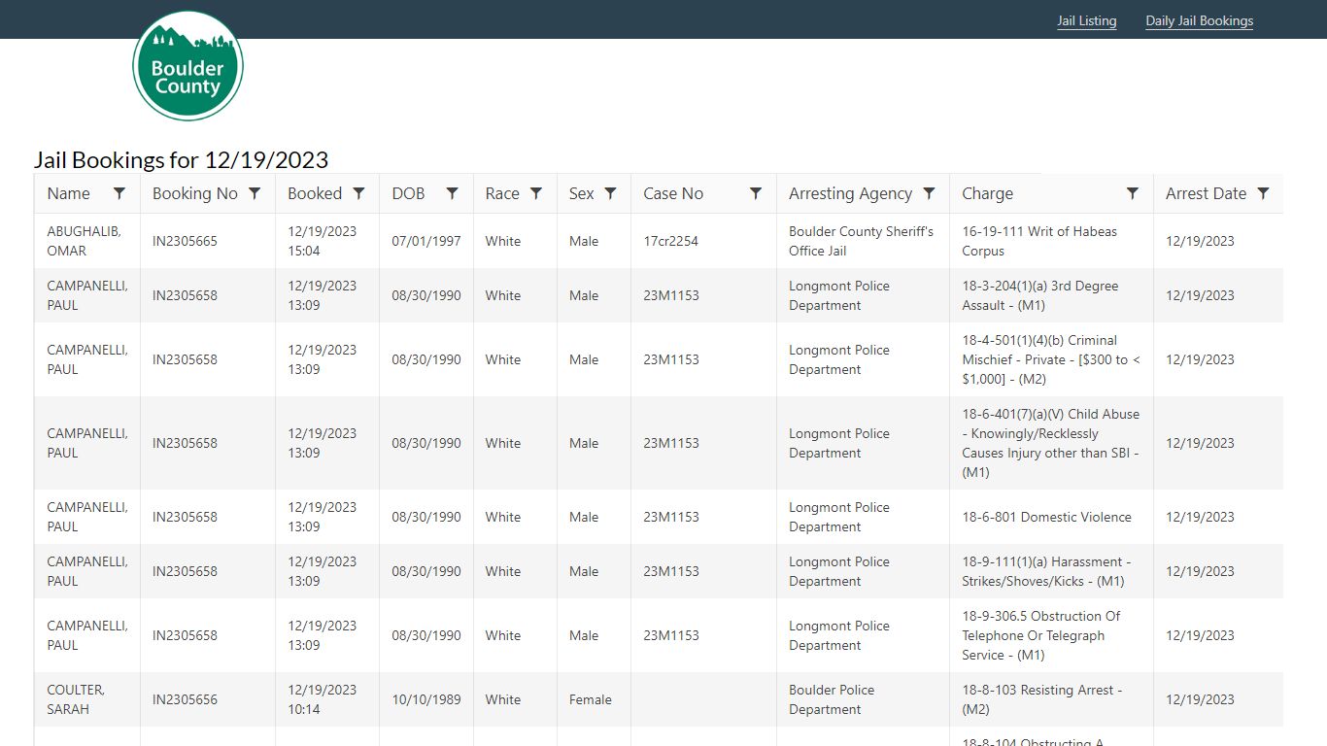Open filter icon for Arrest Date column
The image size is (1327, 746).
coord(1263,193)
